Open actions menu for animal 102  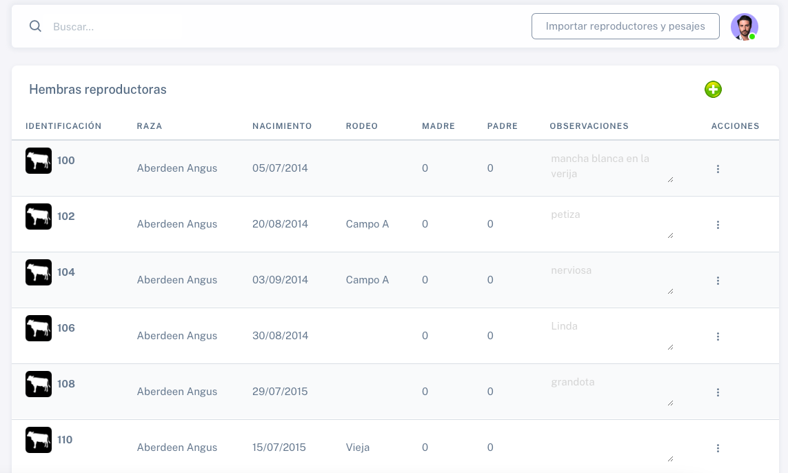point(718,225)
